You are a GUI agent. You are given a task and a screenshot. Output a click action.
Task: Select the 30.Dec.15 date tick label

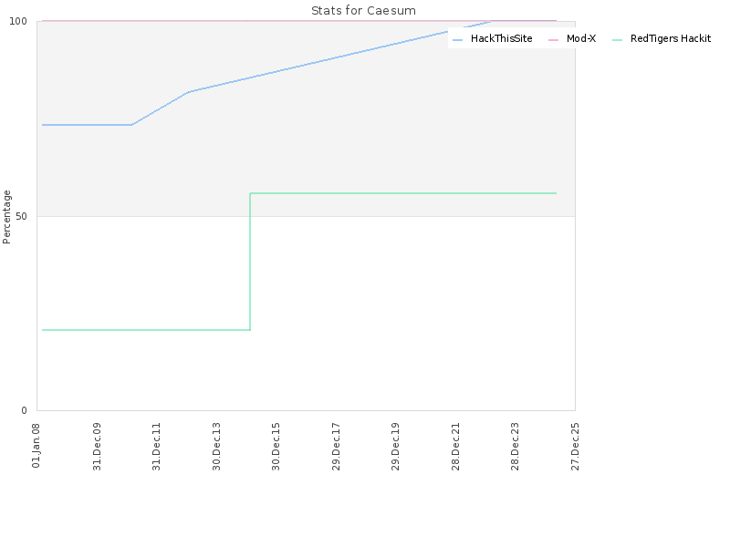tap(276, 447)
